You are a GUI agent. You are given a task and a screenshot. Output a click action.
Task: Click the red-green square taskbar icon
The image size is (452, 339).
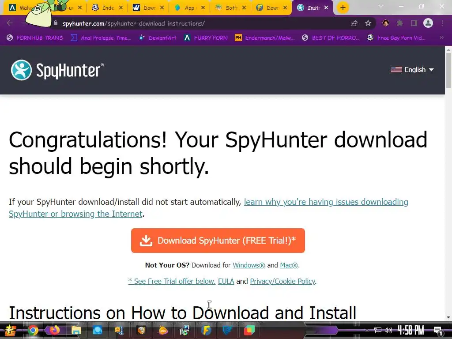[x=249, y=330]
